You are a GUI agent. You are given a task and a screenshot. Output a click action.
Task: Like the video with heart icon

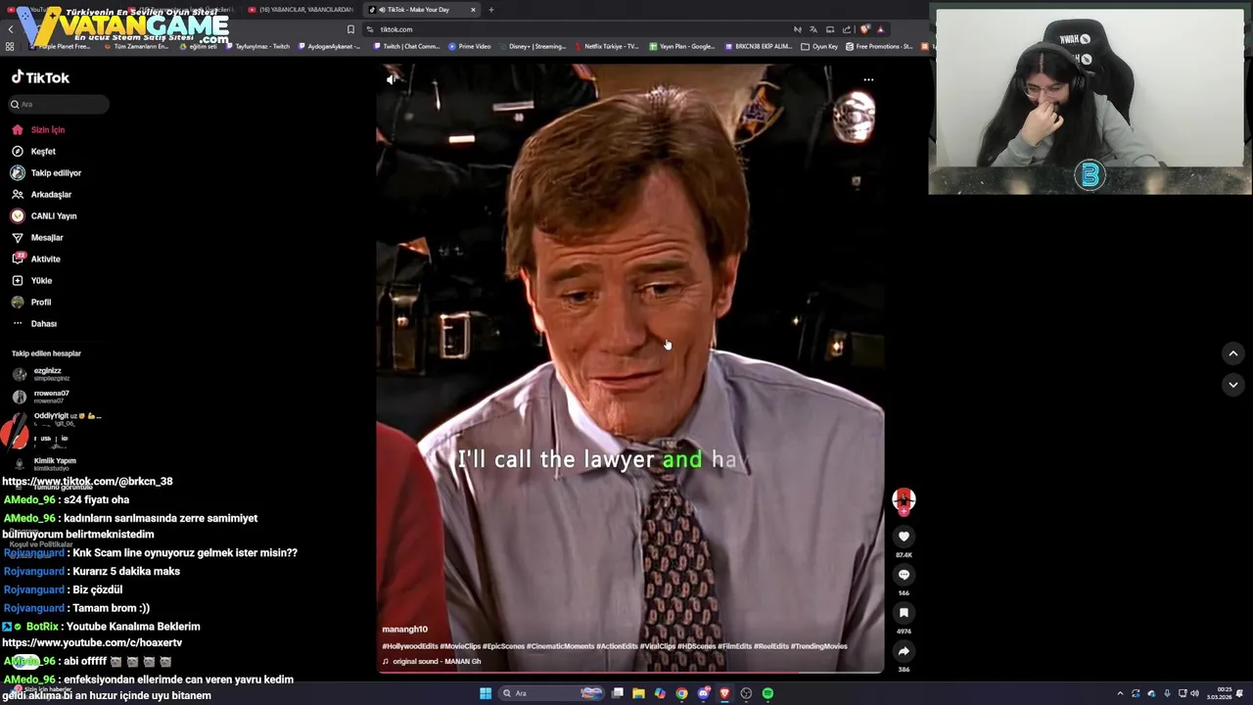pos(904,537)
